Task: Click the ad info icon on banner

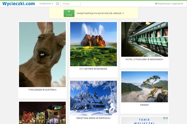Action: pyautogui.click(x=164, y=118)
